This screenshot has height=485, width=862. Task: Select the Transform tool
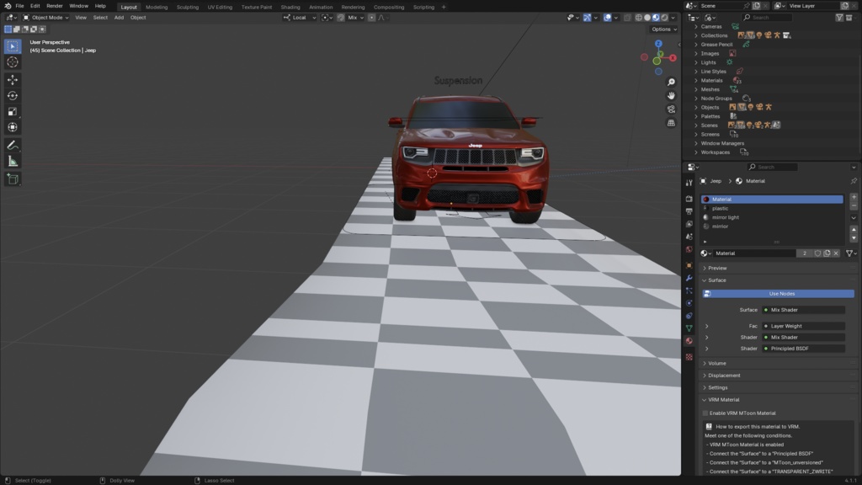pyautogui.click(x=13, y=127)
